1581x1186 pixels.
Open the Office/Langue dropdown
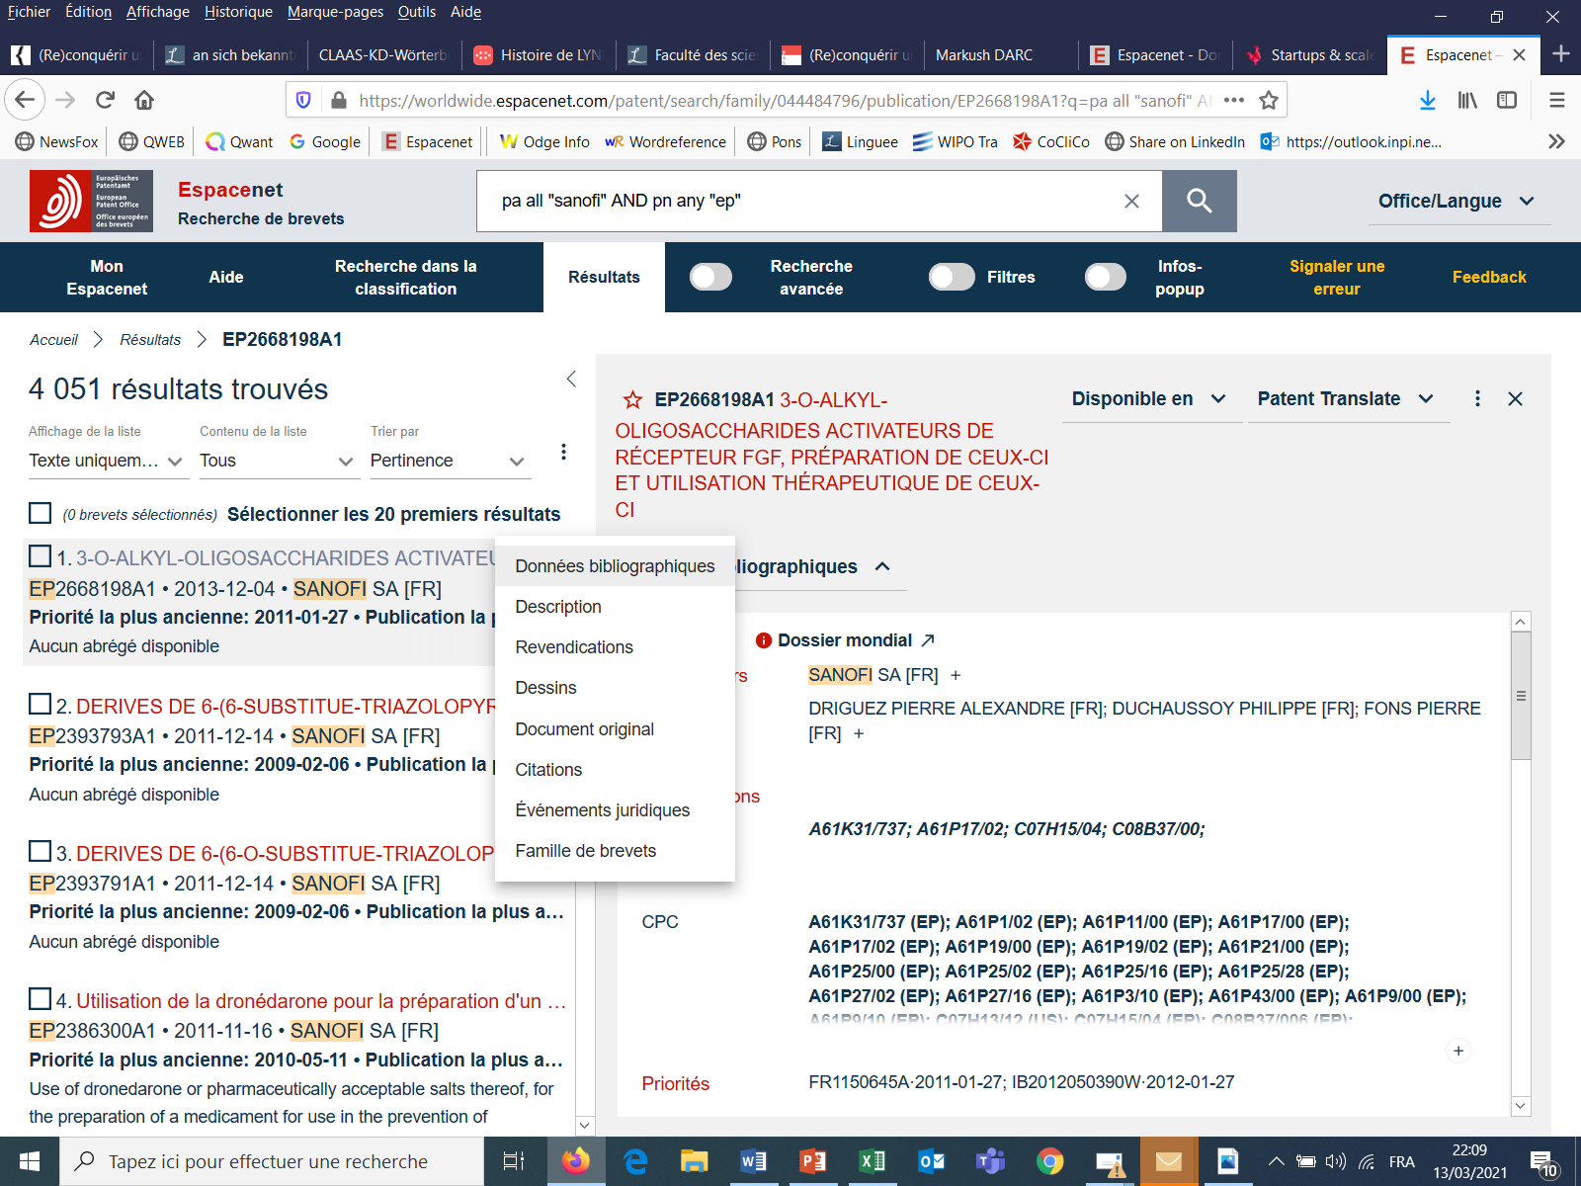click(x=1456, y=201)
